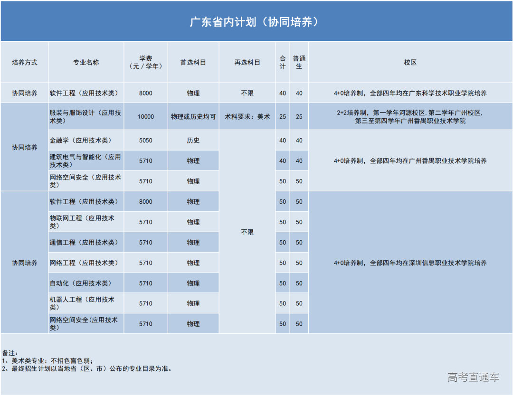
Task: Select the large 不限 merged cell
Action: click(247, 232)
